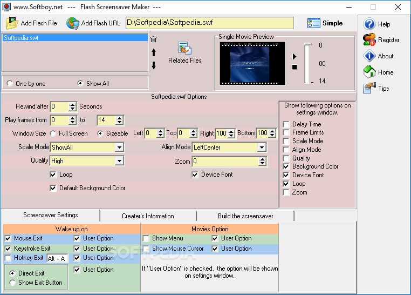The image size is (411, 295).
Task: Click the Top position stepper
Action: pos(194,133)
